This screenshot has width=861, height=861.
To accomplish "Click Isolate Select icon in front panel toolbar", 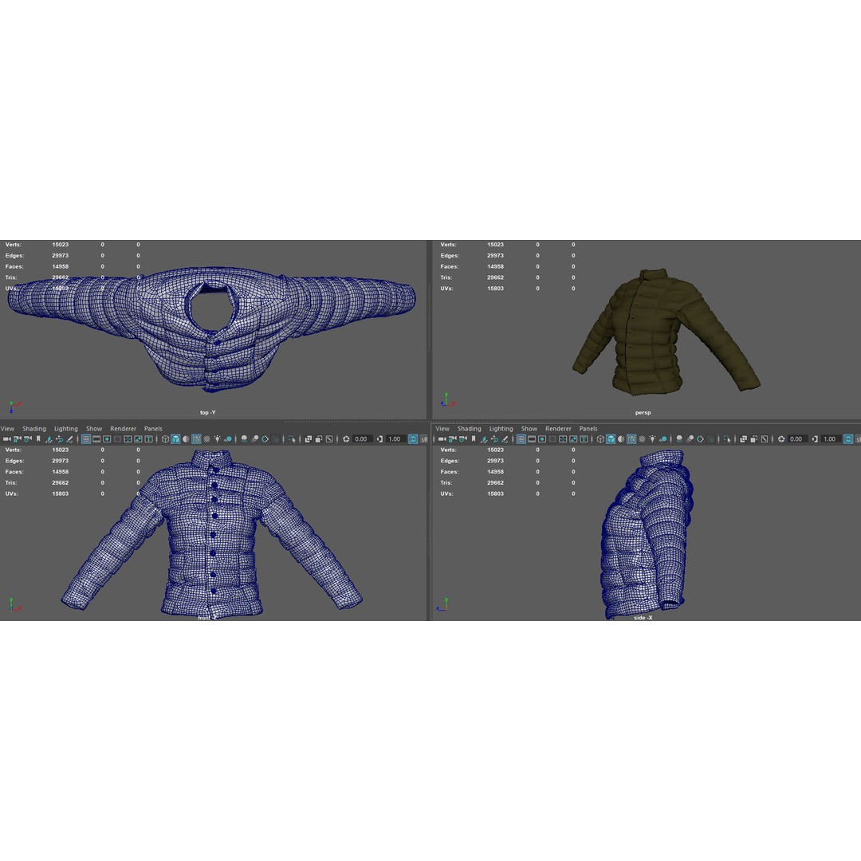I will coord(292,438).
